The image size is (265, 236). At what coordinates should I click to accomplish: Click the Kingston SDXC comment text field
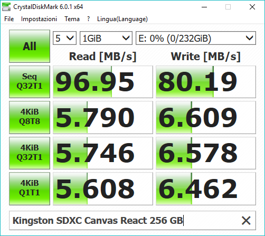[x=132, y=221]
